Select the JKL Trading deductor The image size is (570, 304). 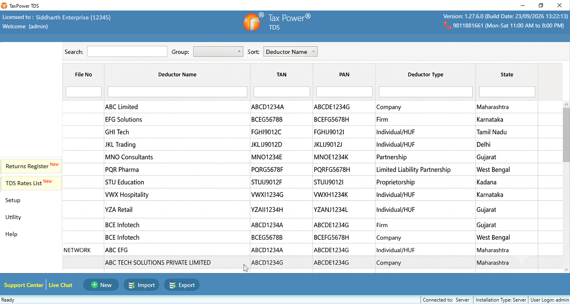(312, 144)
